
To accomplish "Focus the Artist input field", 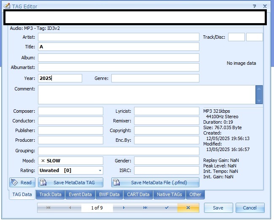I will (x=118, y=37).
